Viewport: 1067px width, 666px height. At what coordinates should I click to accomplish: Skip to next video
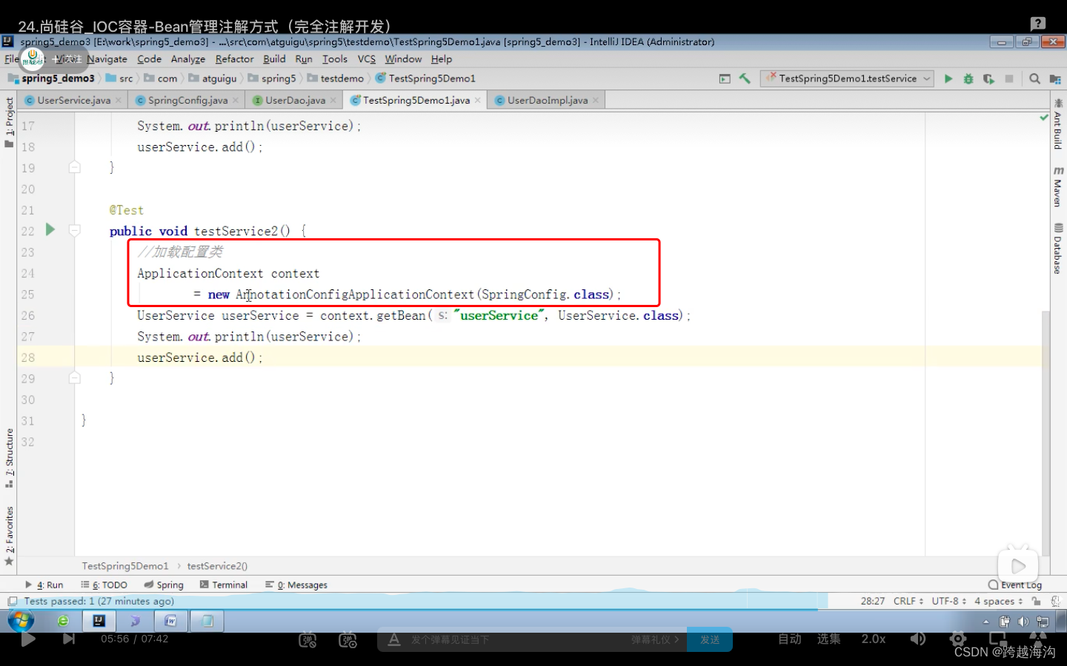69,639
